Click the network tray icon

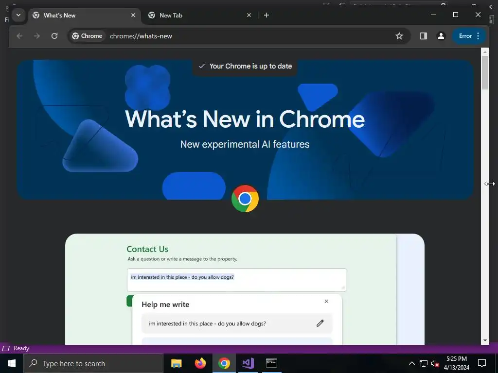click(x=424, y=363)
